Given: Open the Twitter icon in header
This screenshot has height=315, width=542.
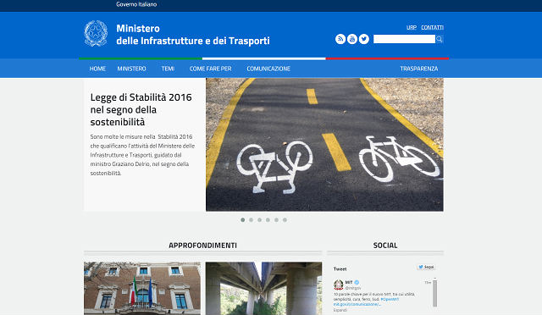Looking at the screenshot, I should click(x=363, y=39).
